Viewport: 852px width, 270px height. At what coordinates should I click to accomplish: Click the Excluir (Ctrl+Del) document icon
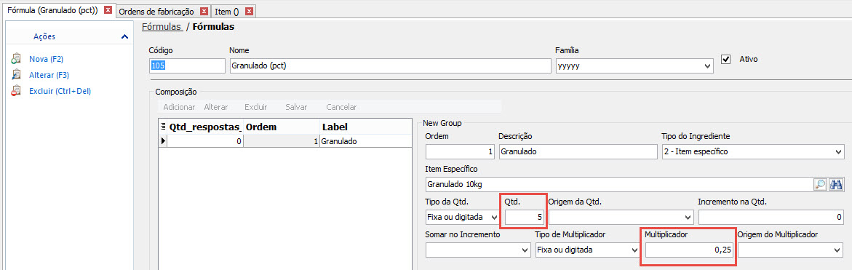[x=16, y=91]
